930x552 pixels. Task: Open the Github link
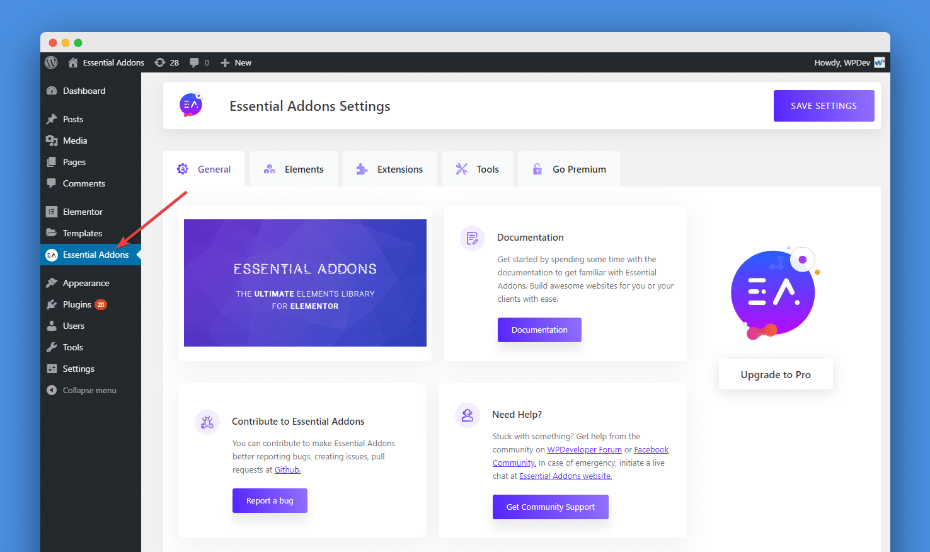click(x=287, y=469)
